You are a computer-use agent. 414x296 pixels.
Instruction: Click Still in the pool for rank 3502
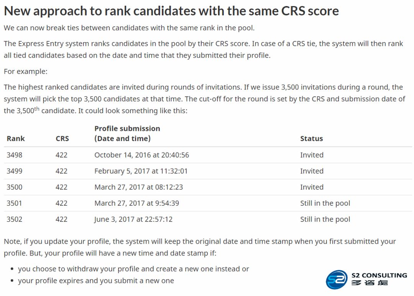(325, 219)
